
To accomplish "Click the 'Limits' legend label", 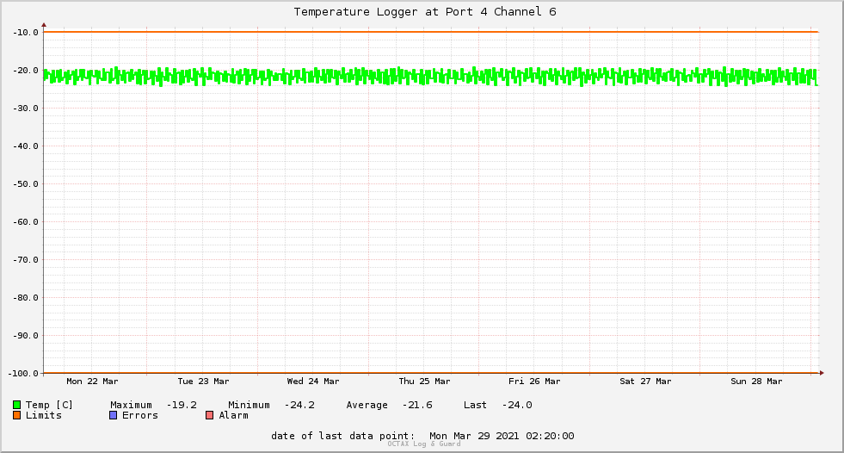I will click(44, 415).
